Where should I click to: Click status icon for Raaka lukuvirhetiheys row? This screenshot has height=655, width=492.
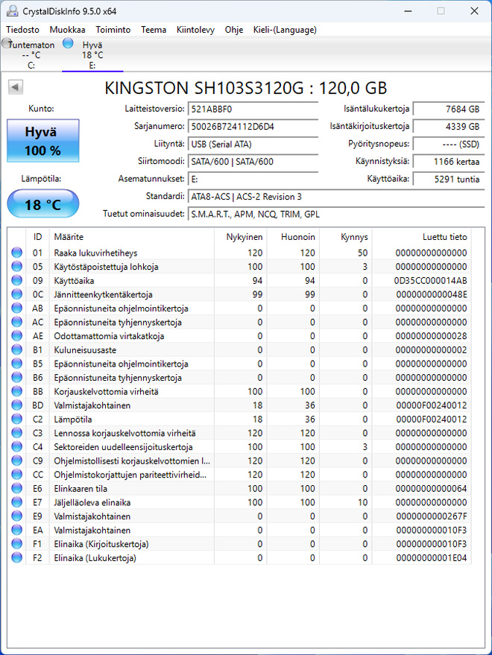(x=16, y=253)
